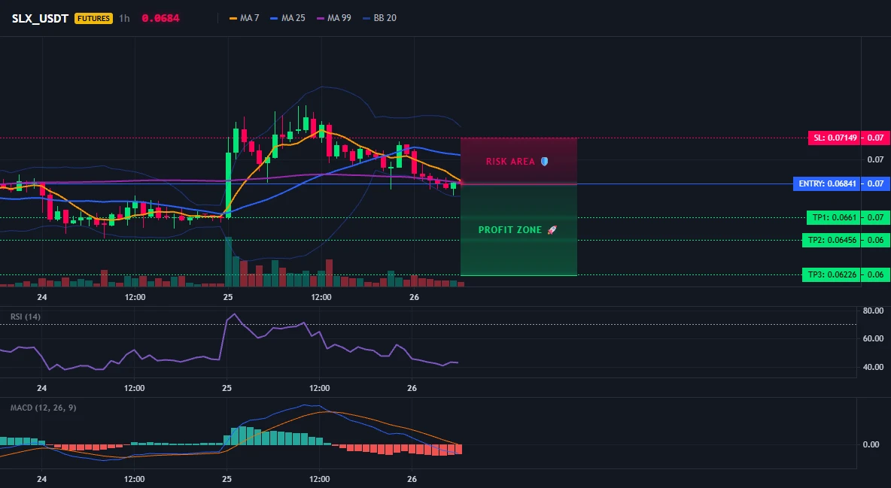Click the green shaded profit zone box
891x488 pixels.
pos(518,230)
